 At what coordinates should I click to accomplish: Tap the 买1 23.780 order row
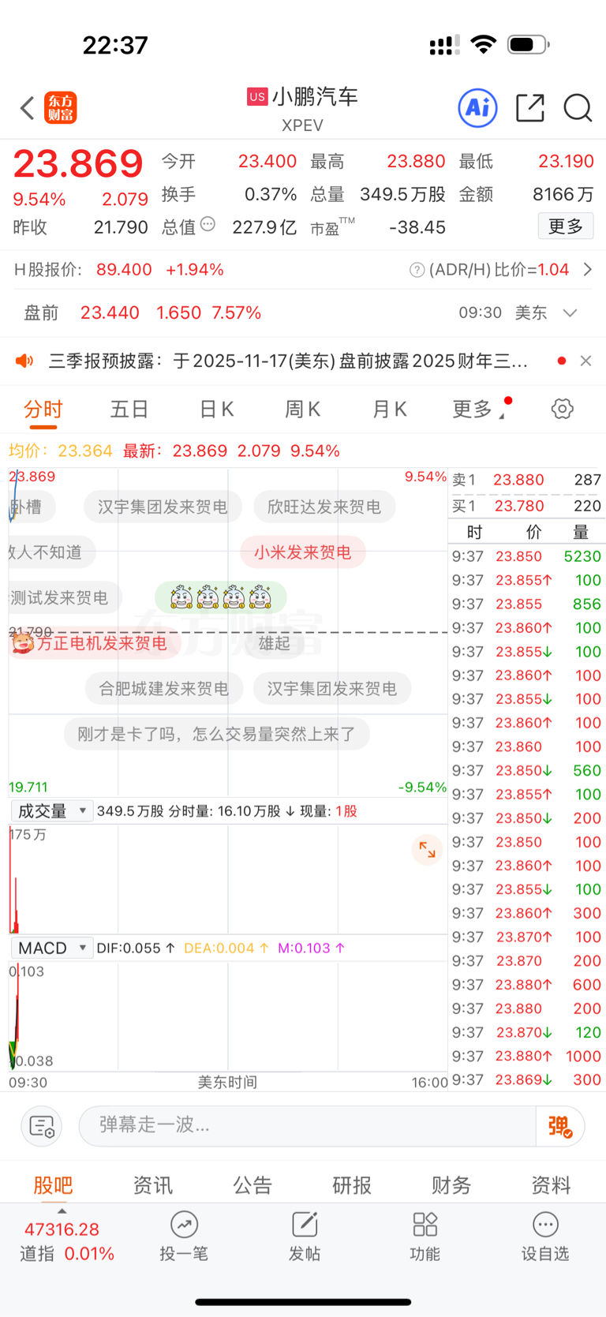pyautogui.click(x=527, y=506)
